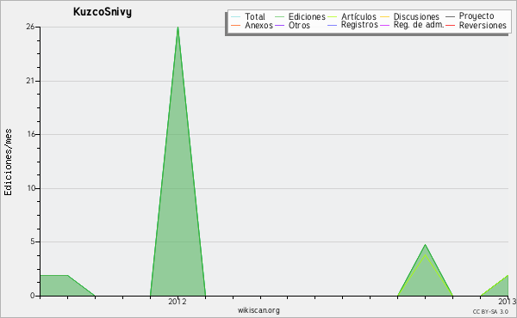Image resolution: width=517 pixels, height=318 pixels.
Task: Click the Otros legend label
Action: [299, 25]
